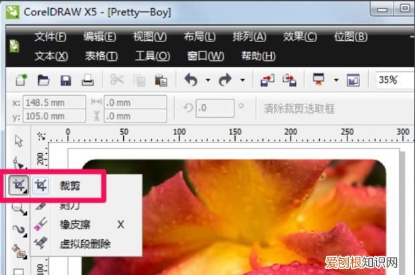Open a file with the folder icon
415x275 pixels.
(x=44, y=80)
